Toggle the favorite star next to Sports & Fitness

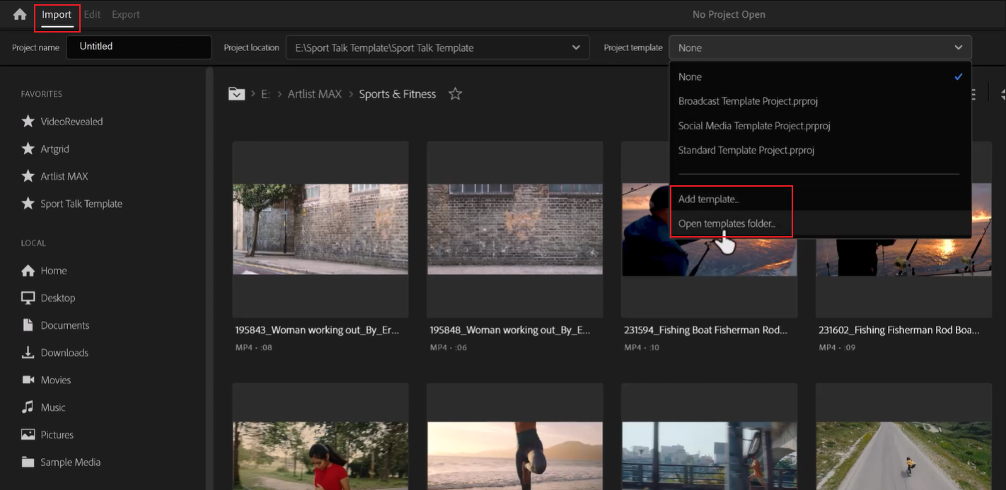tap(455, 93)
